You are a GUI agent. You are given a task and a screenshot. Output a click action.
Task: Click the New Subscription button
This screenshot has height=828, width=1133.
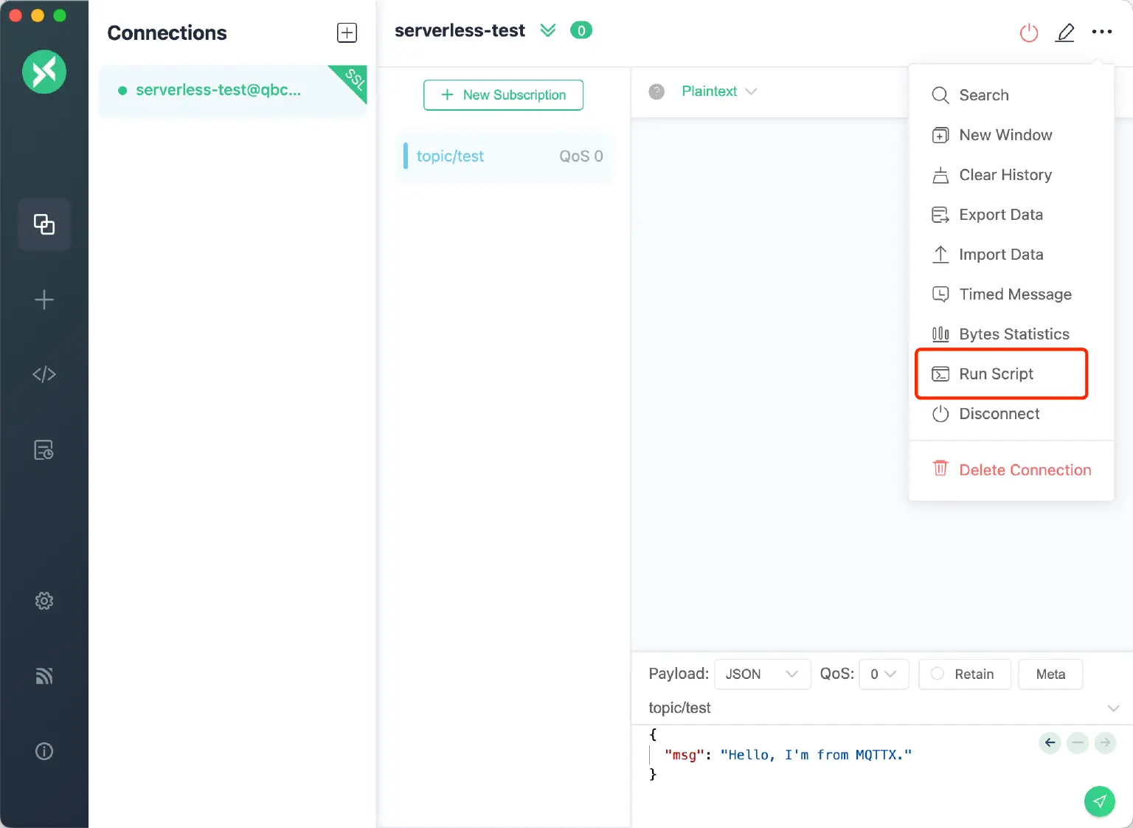tap(503, 95)
